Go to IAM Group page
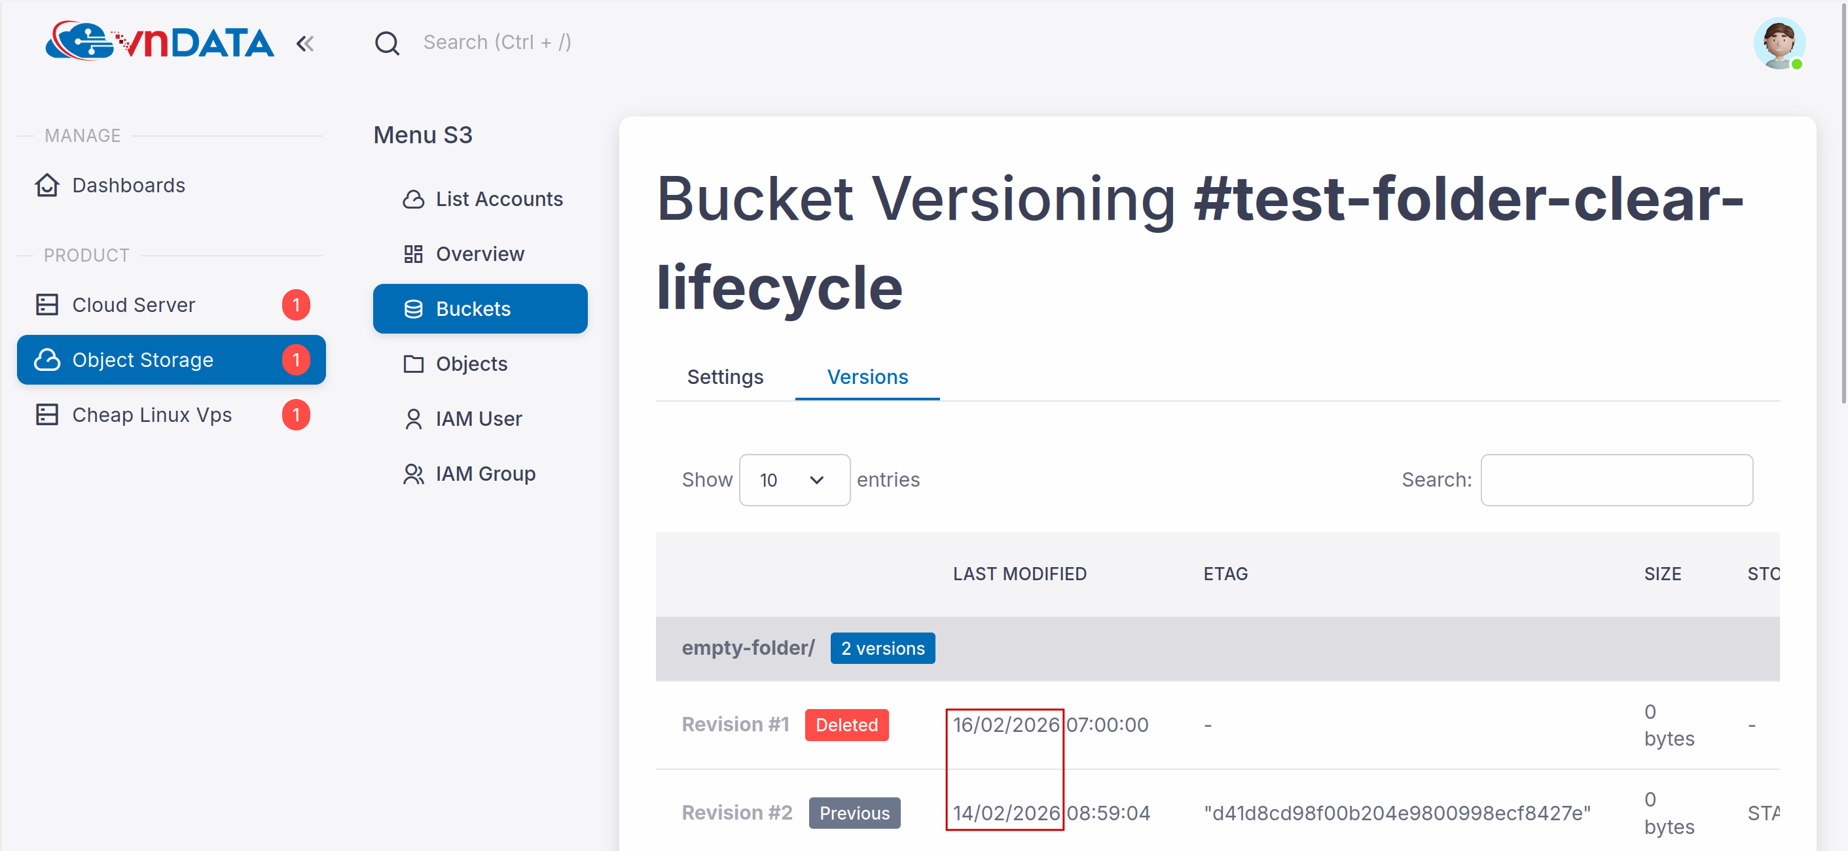This screenshot has height=851, width=1848. pos(485,474)
